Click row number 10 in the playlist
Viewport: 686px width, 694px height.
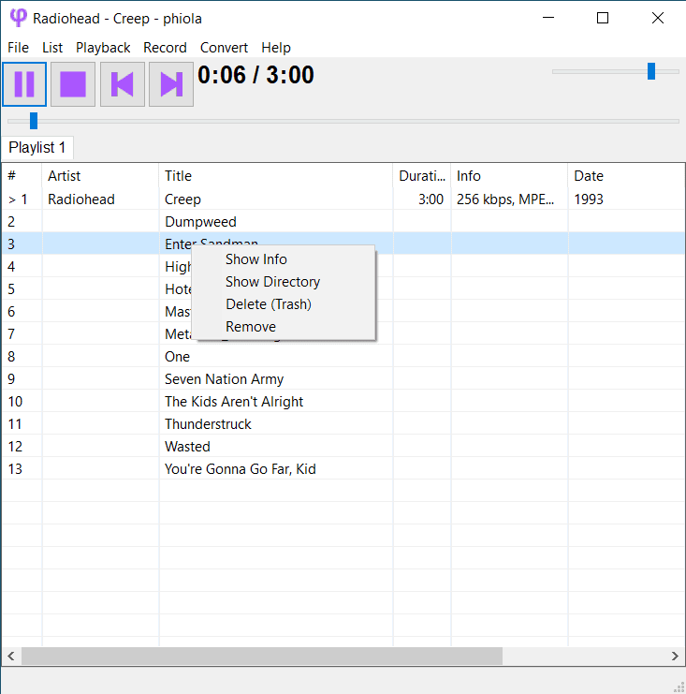[15, 402]
